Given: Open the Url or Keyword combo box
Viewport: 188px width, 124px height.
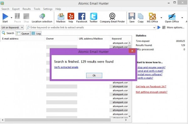Looking at the screenshot, I should [x=12, y=28].
